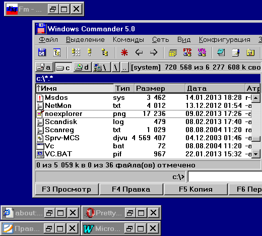The width and height of the screenshot is (262, 236).
Task: Click the yellow folder toolbar icon
Action: pyautogui.click(x=250, y=52)
